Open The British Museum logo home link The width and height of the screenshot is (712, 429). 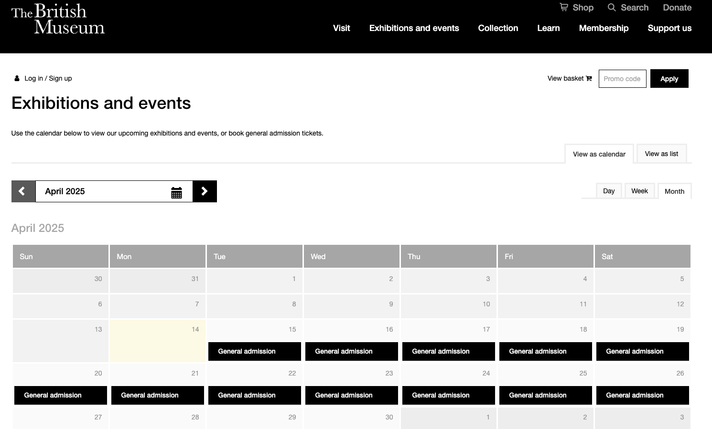(x=58, y=19)
